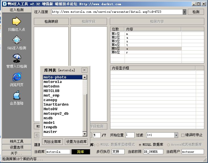Click the database list scrollbar thumb

(x=85, y=113)
